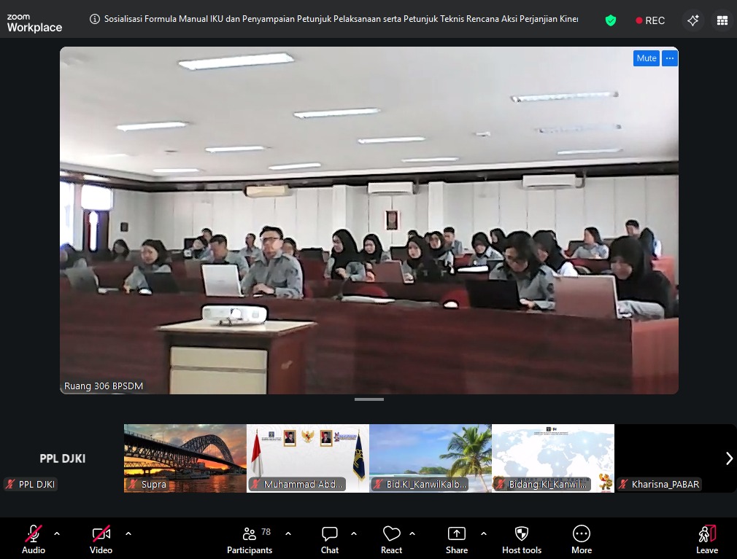Open the More options menu

pos(582,540)
